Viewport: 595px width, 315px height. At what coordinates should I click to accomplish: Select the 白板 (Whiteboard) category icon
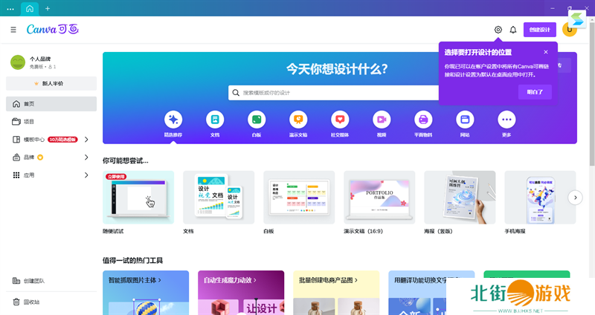coord(257,120)
